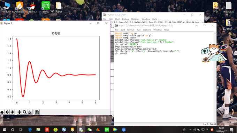237x133 pixels.
Task: Open Help menu in editor window
Action: (x=166, y=30)
